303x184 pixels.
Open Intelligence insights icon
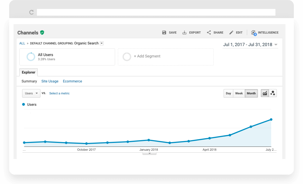pos(254,33)
